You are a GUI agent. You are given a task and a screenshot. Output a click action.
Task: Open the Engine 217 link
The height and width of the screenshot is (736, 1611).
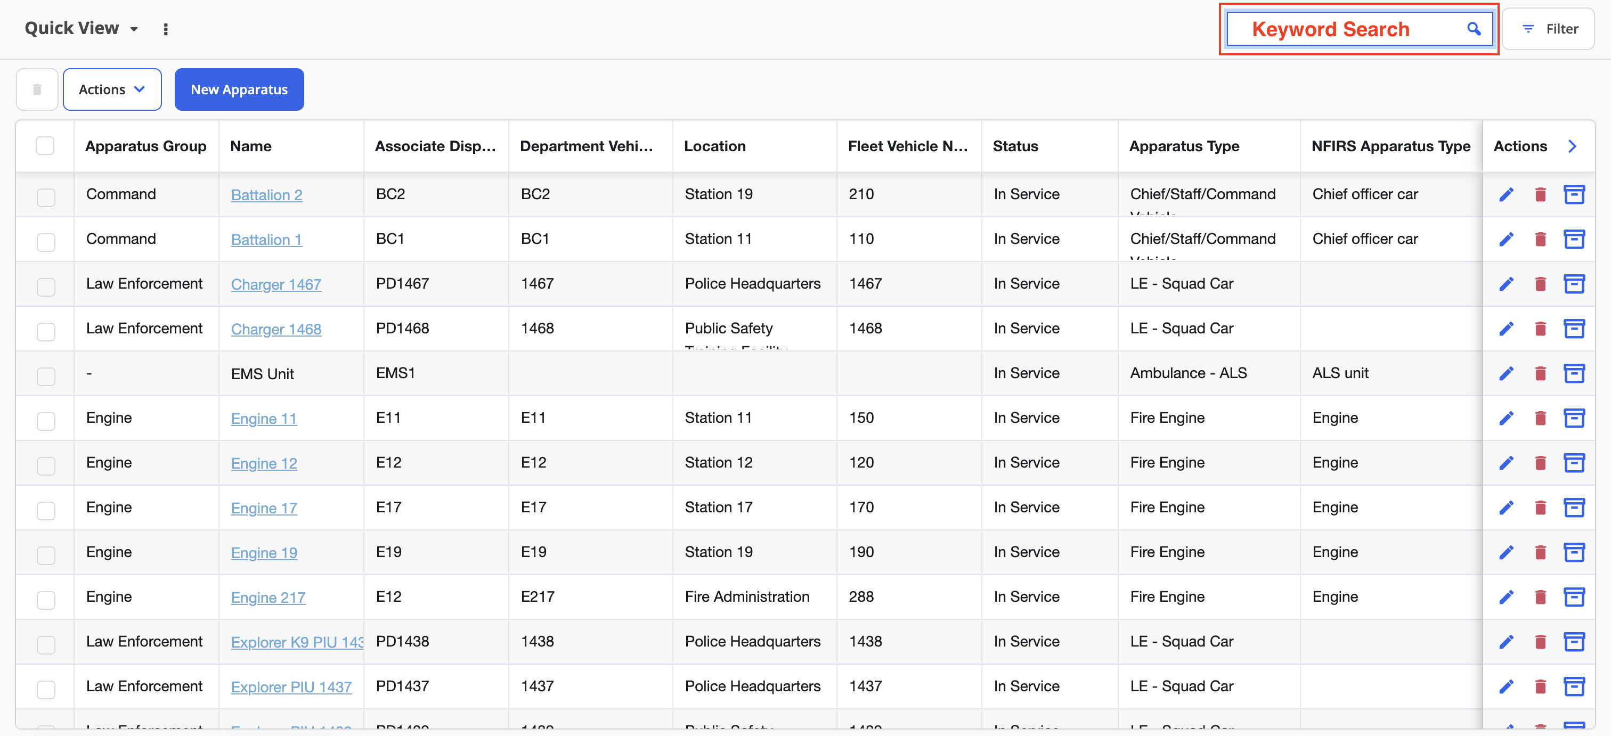tap(268, 597)
